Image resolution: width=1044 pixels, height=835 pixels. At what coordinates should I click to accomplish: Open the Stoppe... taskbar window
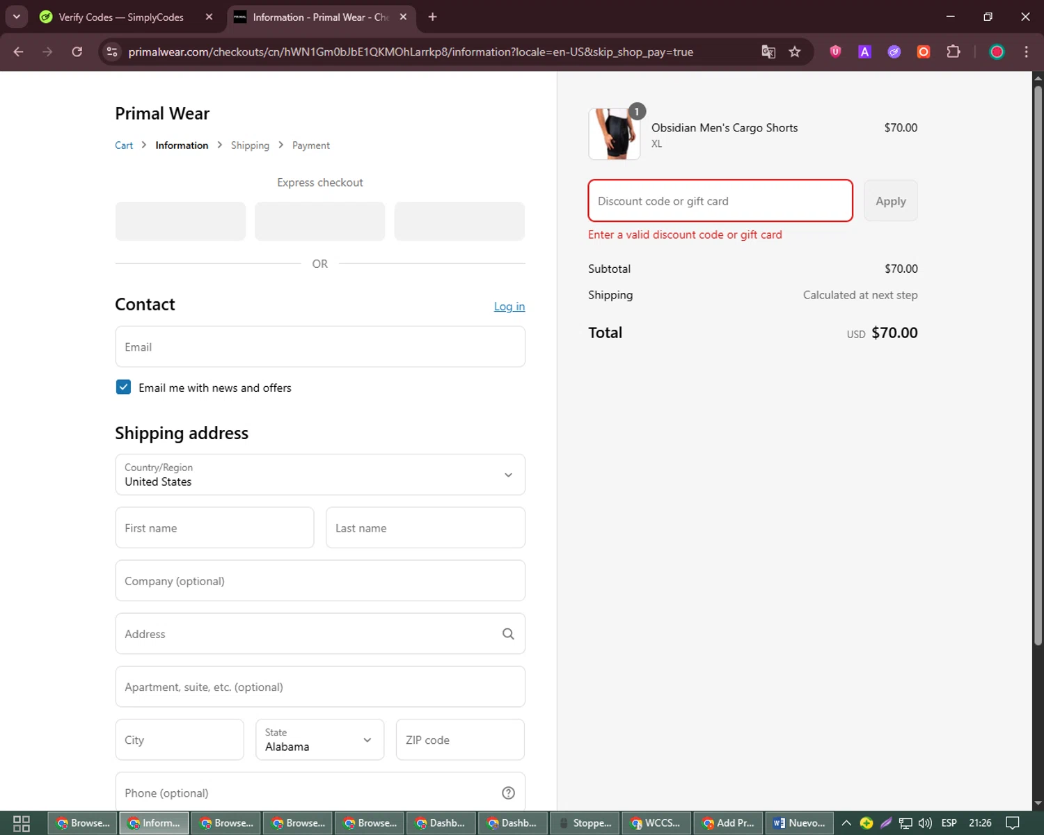(585, 823)
